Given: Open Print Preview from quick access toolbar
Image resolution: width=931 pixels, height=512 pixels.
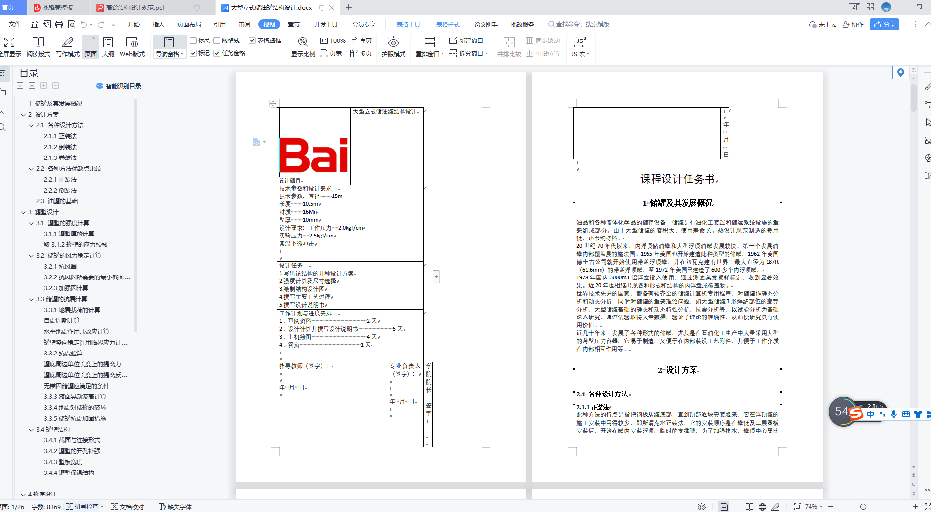Looking at the screenshot, I should pos(72,24).
